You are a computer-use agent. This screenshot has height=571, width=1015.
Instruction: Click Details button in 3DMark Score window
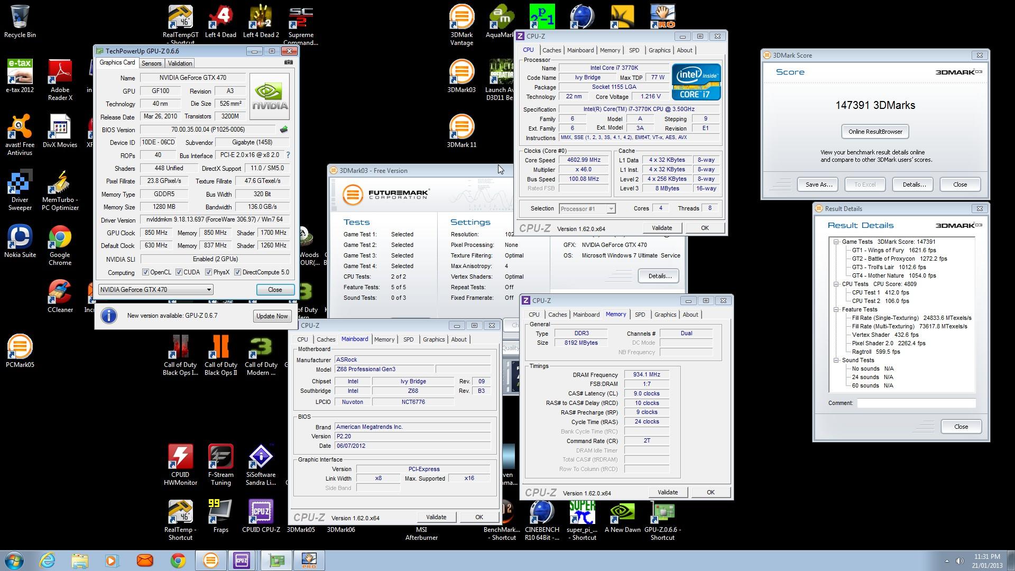pyautogui.click(x=914, y=185)
